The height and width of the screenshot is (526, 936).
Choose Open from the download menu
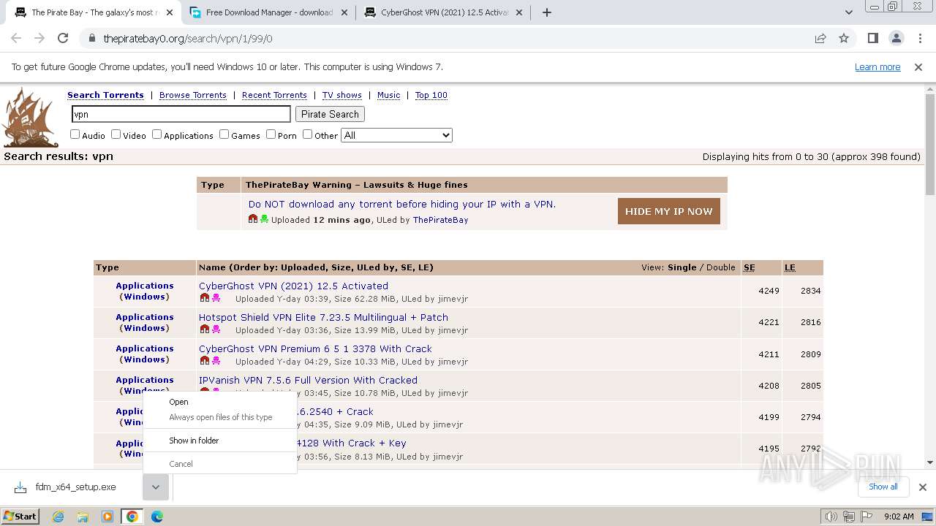coord(220,402)
